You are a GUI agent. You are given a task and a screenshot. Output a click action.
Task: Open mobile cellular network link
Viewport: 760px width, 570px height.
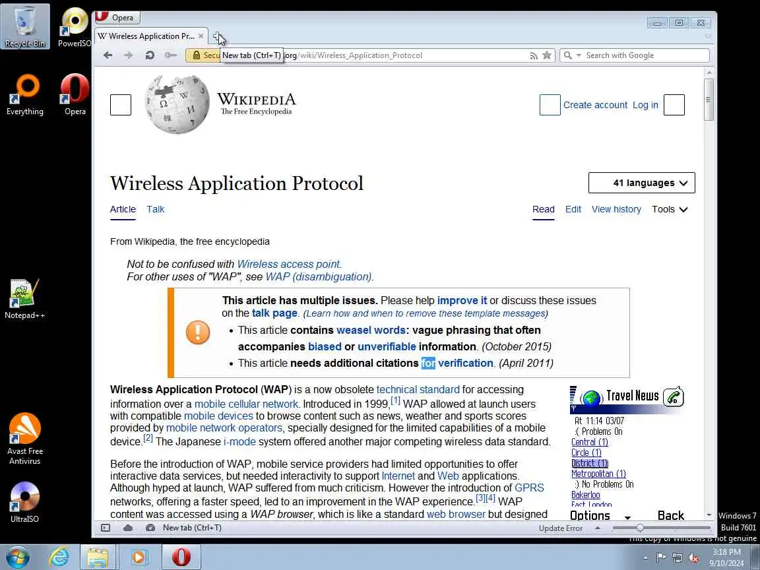tap(246, 404)
